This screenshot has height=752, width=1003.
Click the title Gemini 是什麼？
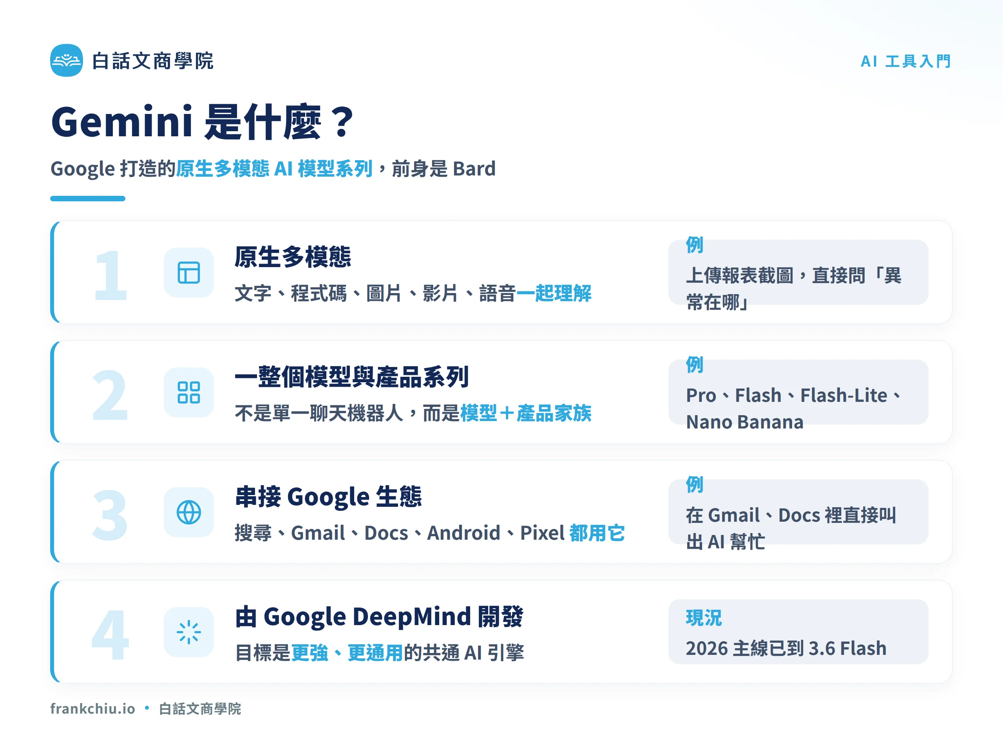point(202,122)
